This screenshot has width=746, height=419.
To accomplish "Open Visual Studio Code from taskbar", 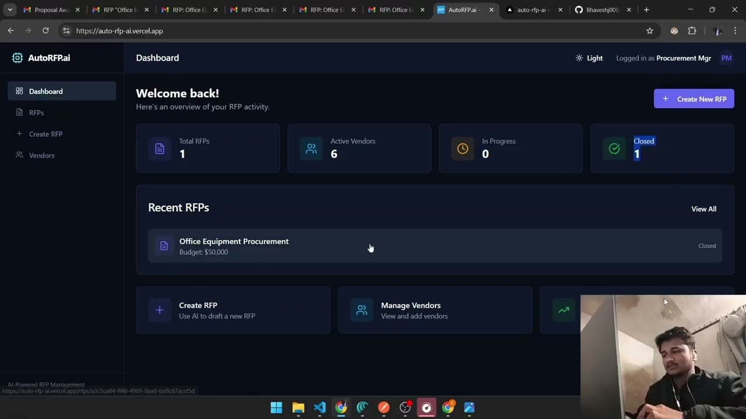I will [319, 407].
